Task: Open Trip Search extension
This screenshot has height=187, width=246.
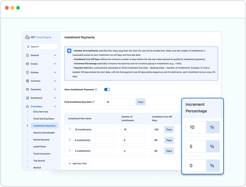Action: point(39,161)
